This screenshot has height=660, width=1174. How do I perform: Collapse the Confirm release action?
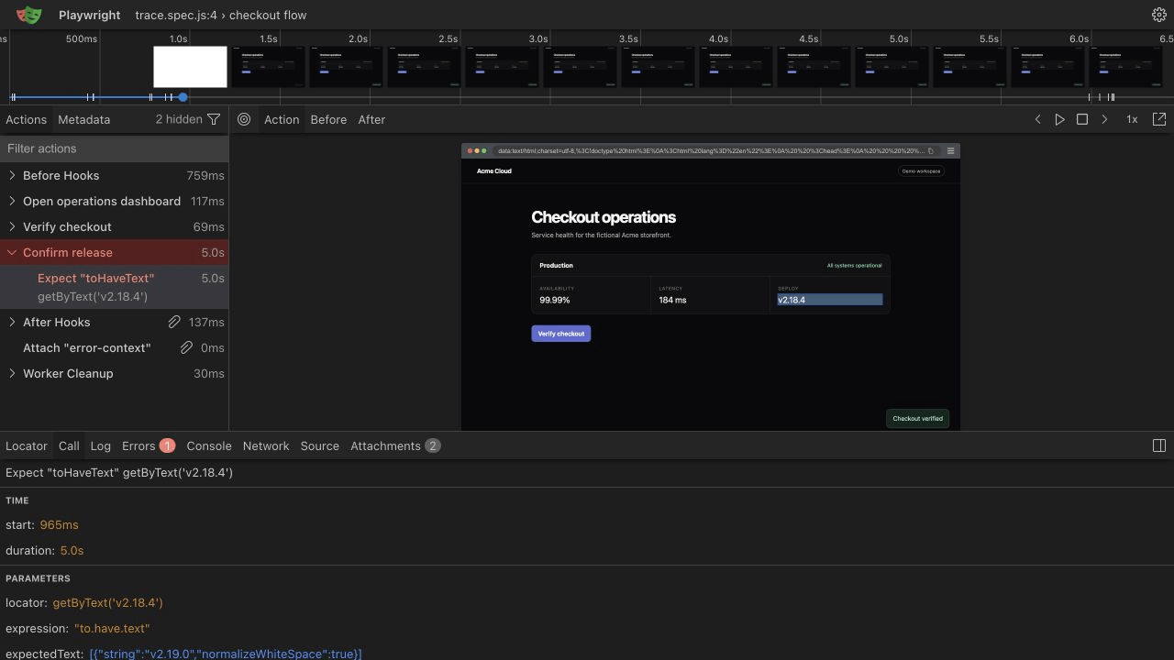[12, 252]
